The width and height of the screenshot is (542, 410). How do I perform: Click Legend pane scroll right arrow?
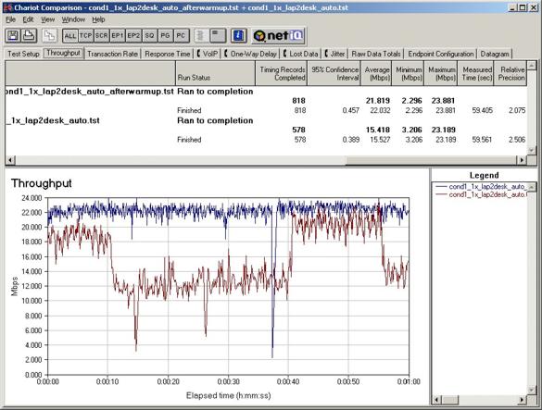[x=522, y=400]
